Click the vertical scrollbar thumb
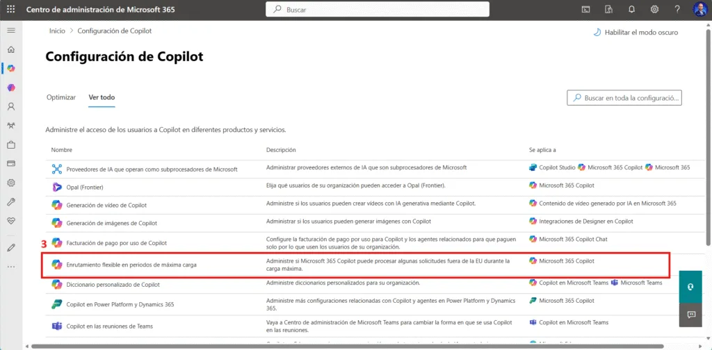The image size is (712, 350). [x=709, y=138]
